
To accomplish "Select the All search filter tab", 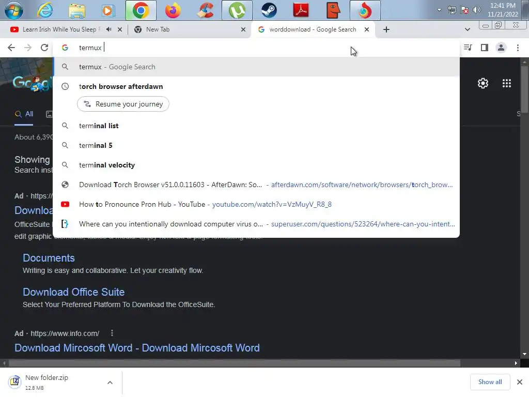I will click(x=24, y=114).
